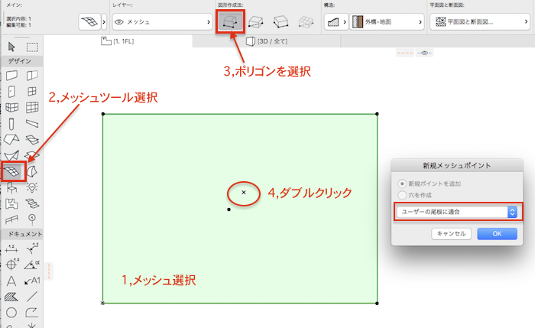
Task: Select 新規ポイントを追加 radio button
Action: (x=402, y=183)
